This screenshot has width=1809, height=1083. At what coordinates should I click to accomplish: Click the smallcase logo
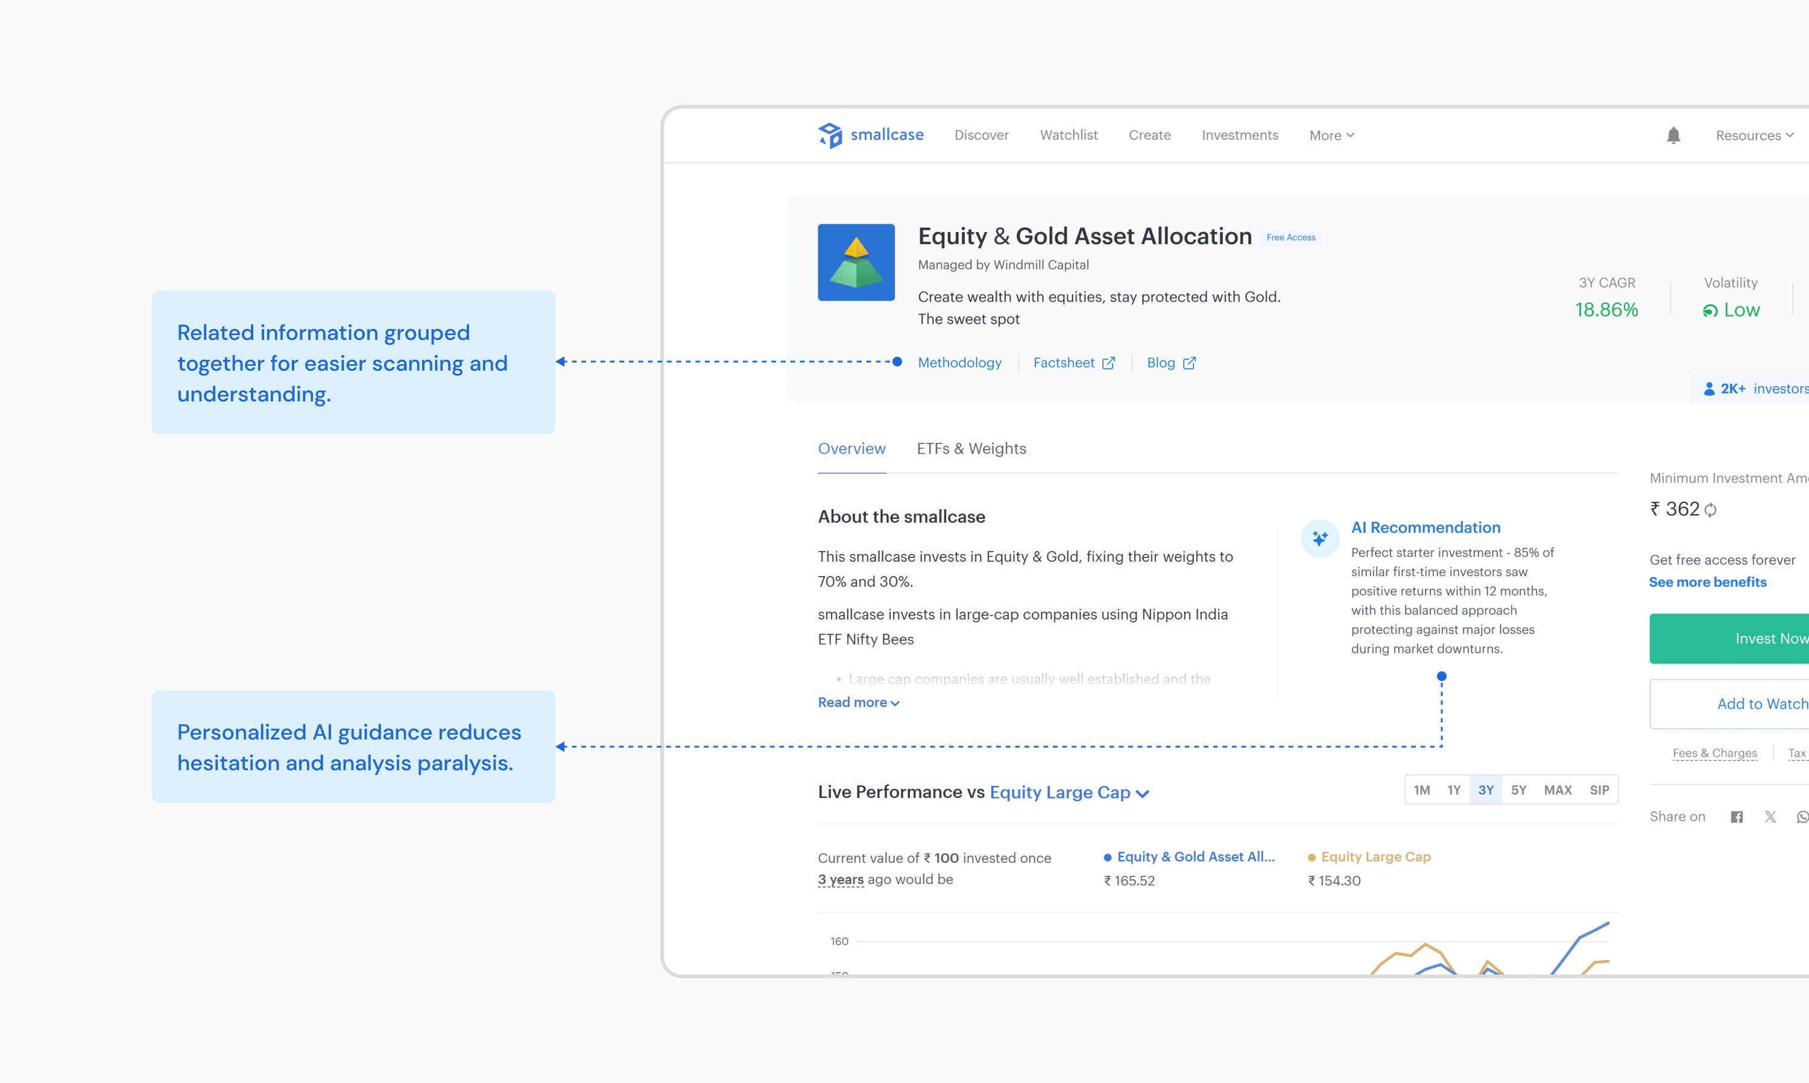[x=870, y=135]
